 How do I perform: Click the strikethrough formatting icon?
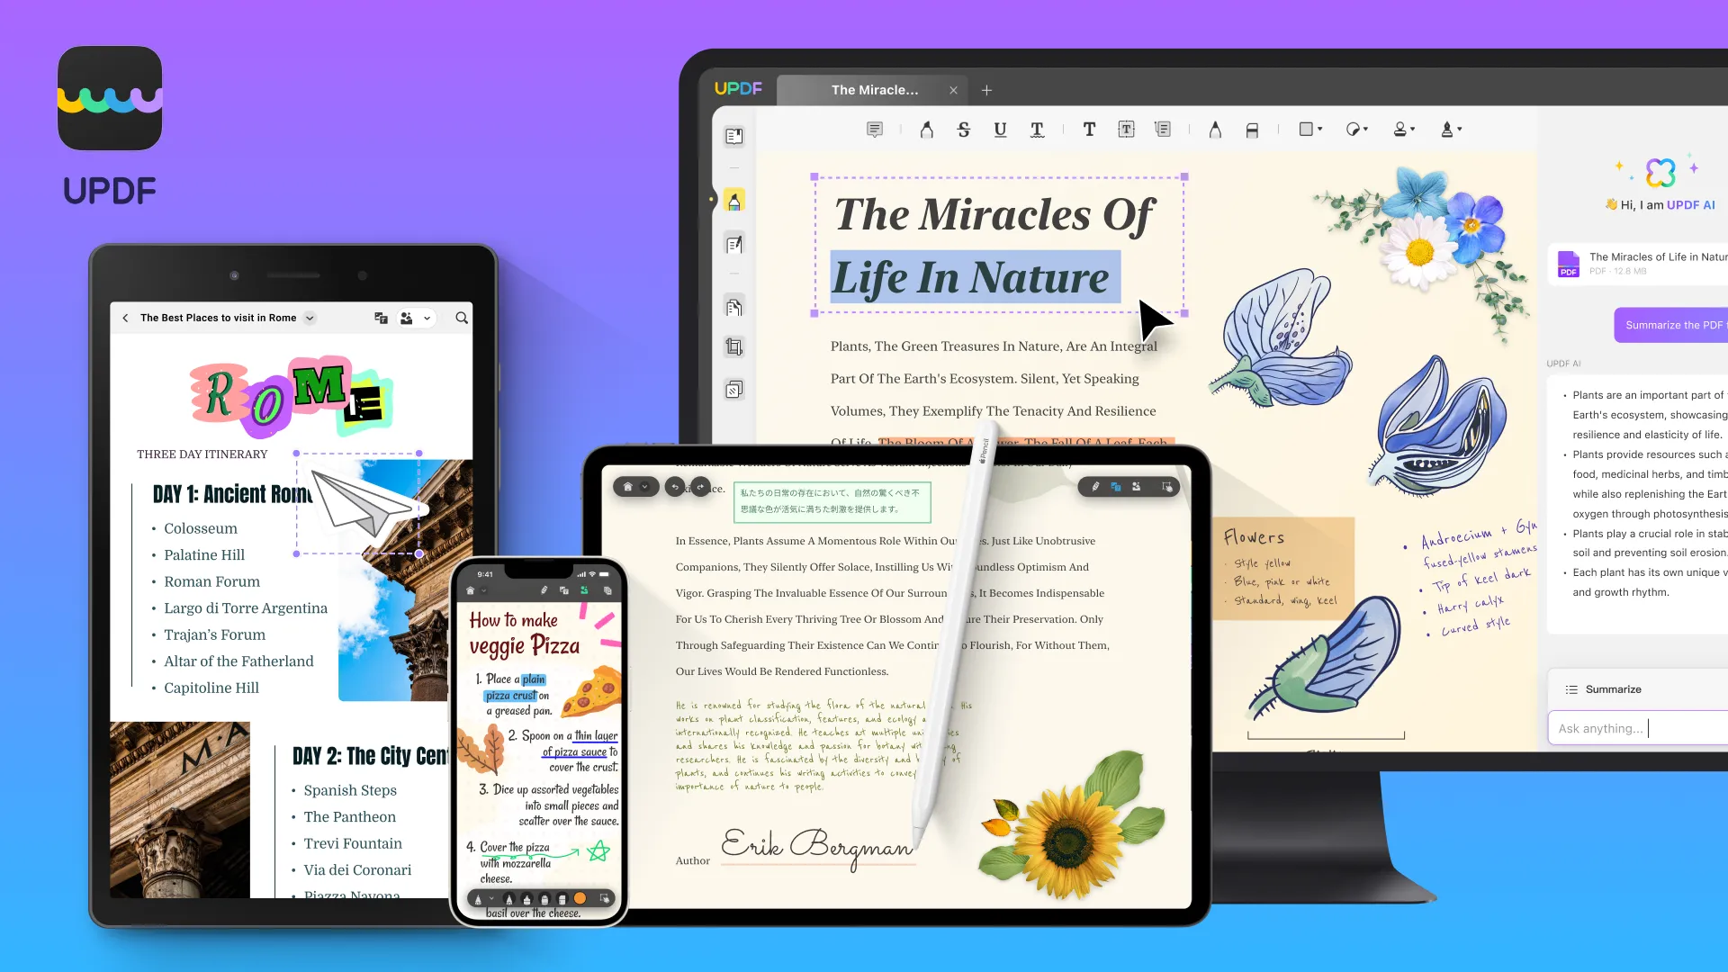[x=962, y=130]
